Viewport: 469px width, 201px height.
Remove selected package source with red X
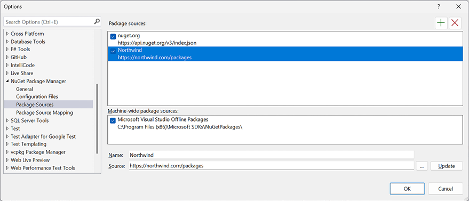pyautogui.click(x=455, y=23)
